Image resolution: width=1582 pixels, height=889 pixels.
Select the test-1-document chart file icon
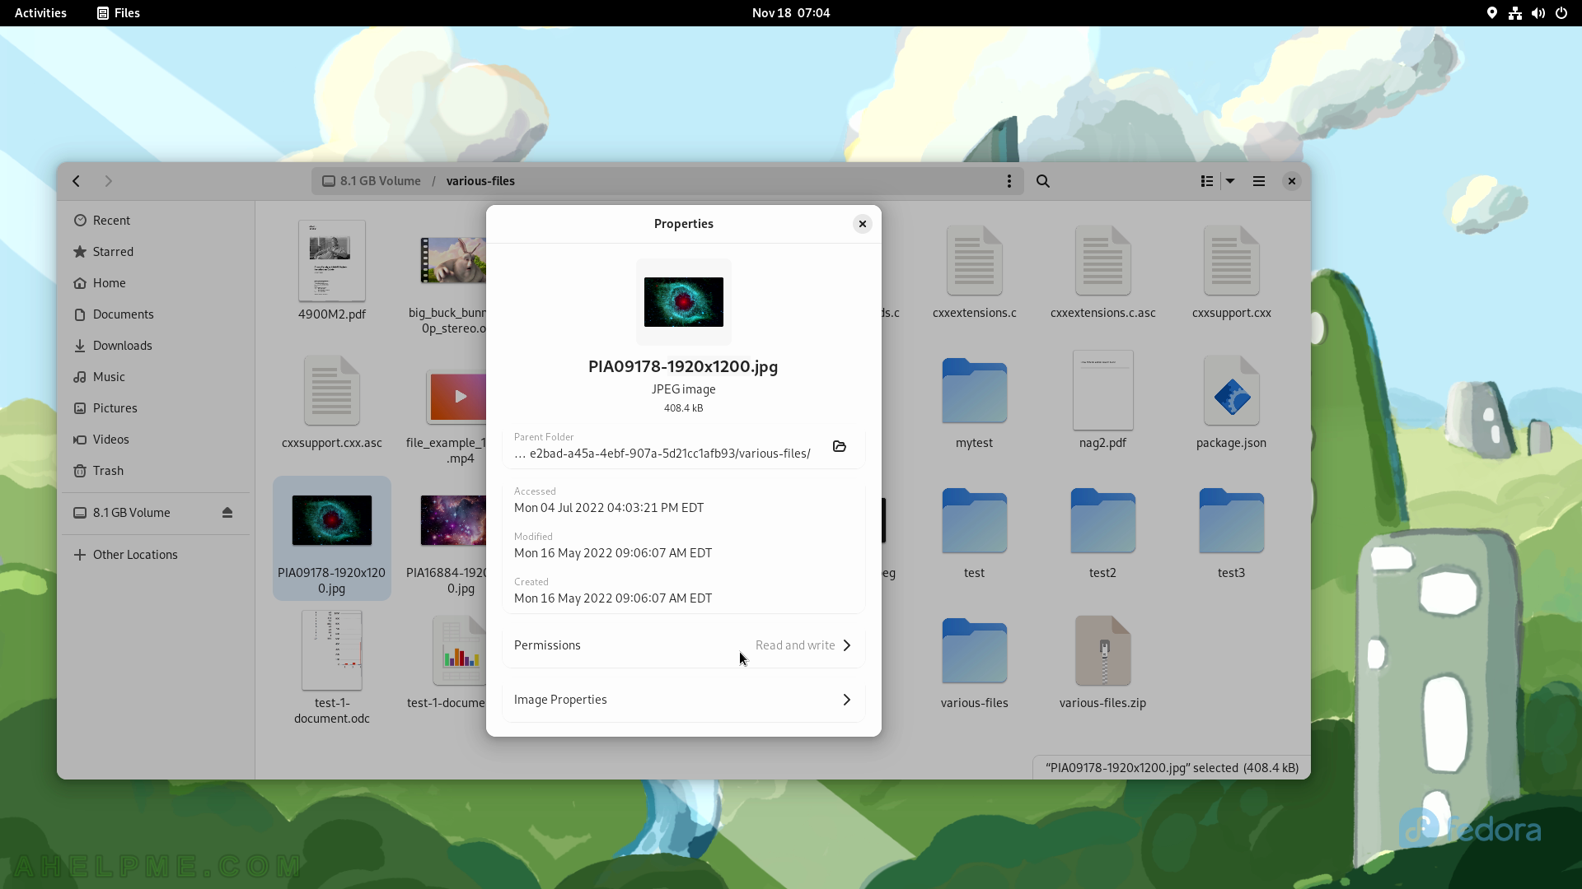point(460,650)
